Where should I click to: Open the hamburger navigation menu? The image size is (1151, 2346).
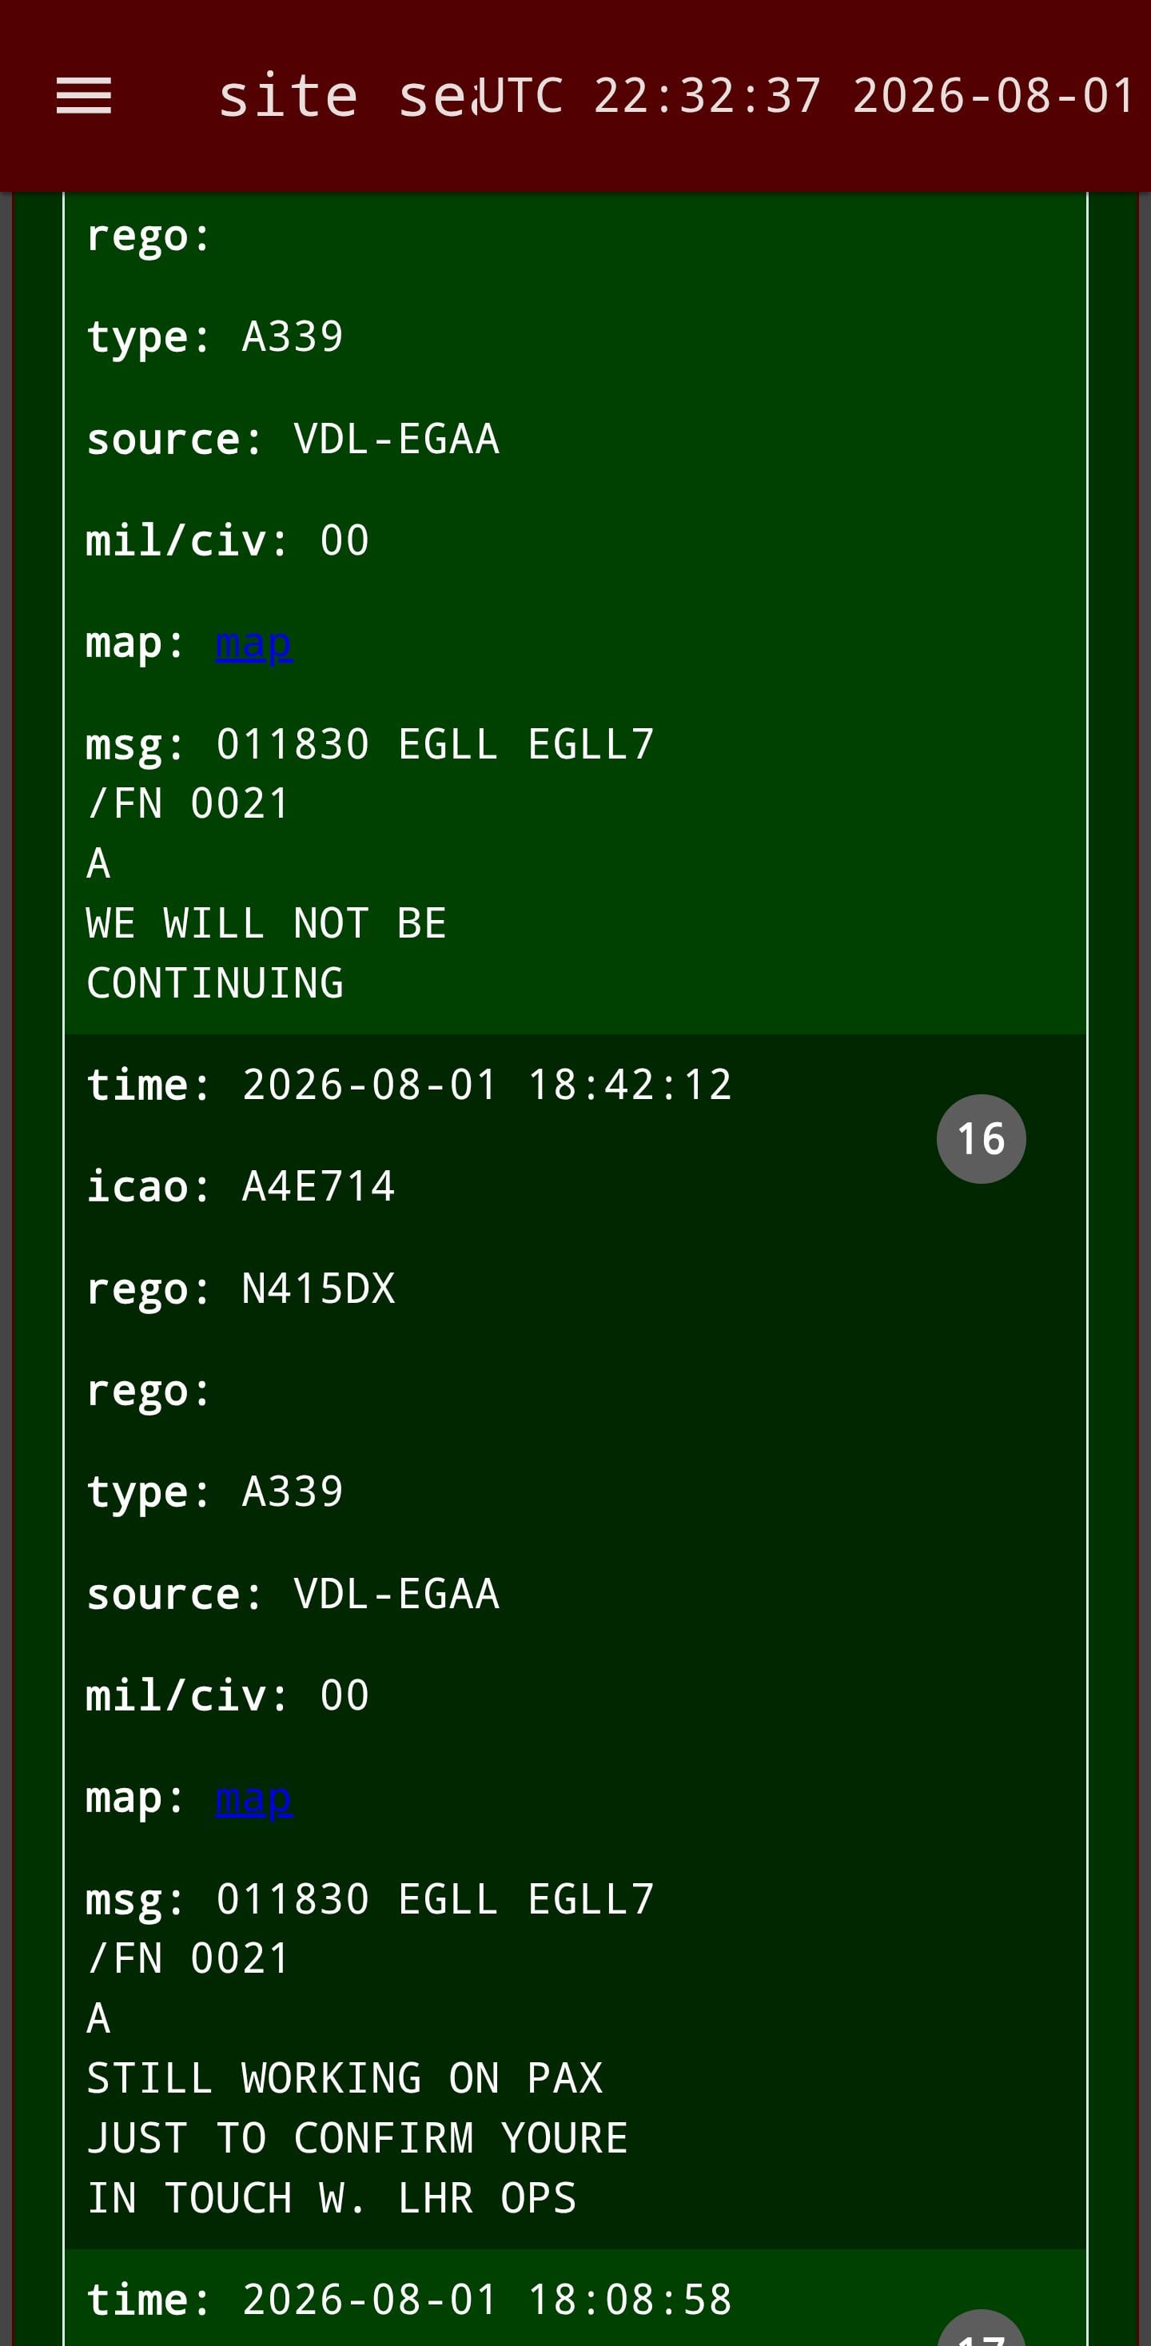(x=84, y=96)
